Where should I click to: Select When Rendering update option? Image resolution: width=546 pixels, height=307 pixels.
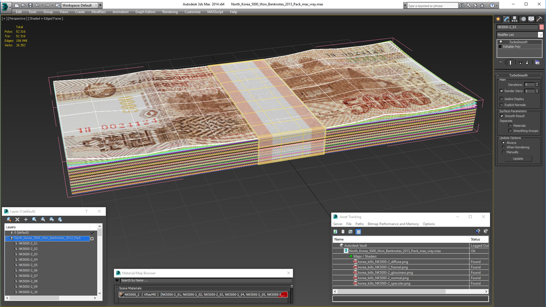(504, 147)
